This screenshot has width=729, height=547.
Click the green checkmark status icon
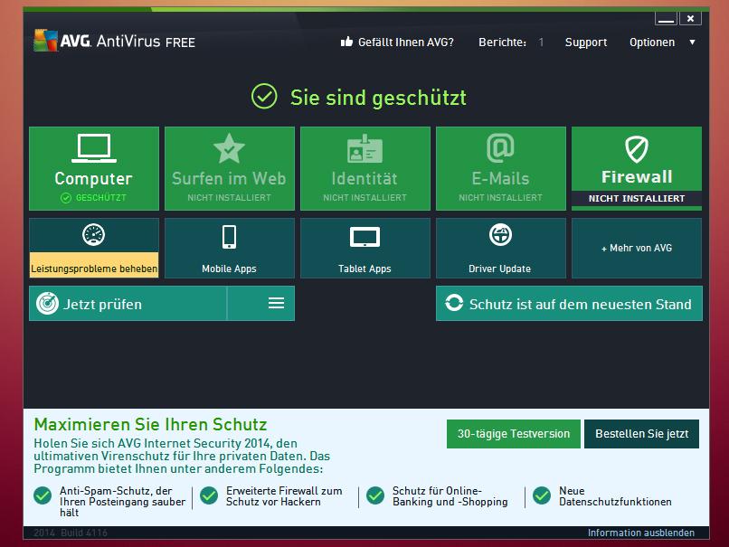[x=264, y=97]
